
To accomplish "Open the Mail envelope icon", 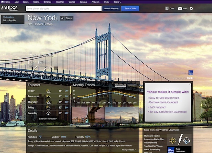I will 180,8.
